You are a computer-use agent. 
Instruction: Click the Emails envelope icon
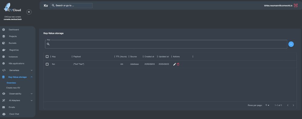(x=3, y=107)
